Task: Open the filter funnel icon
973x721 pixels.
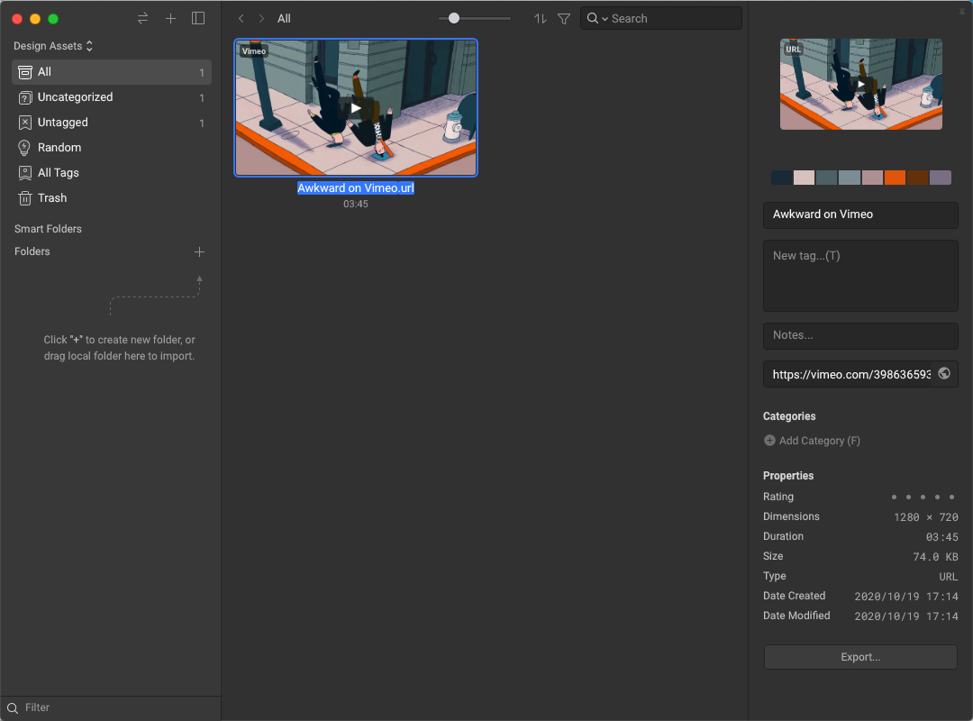Action: coord(564,19)
